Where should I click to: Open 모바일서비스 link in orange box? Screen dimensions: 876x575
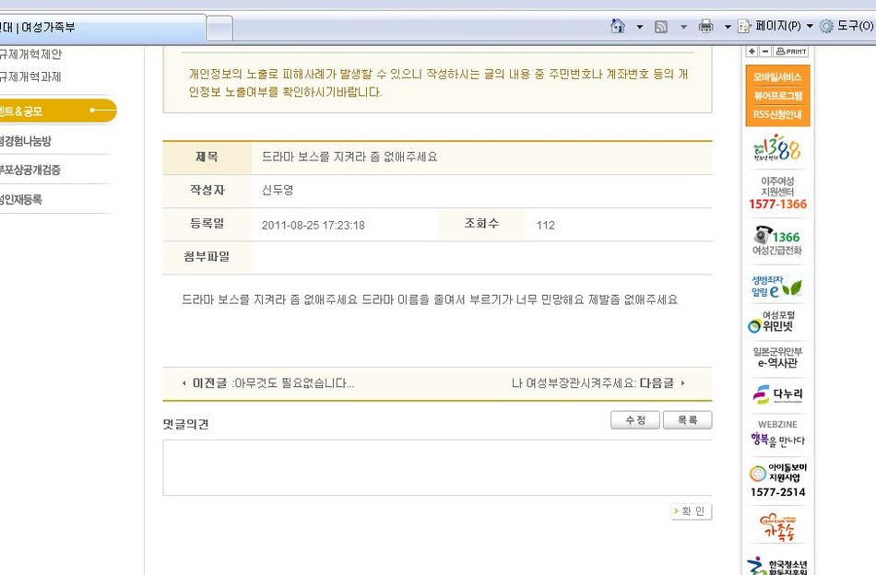pos(777,76)
